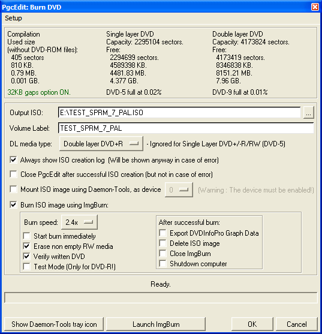The height and width of the screenshot is (334, 322).
Task: Expand the Burn speed dropdown
Action: coord(79,222)
